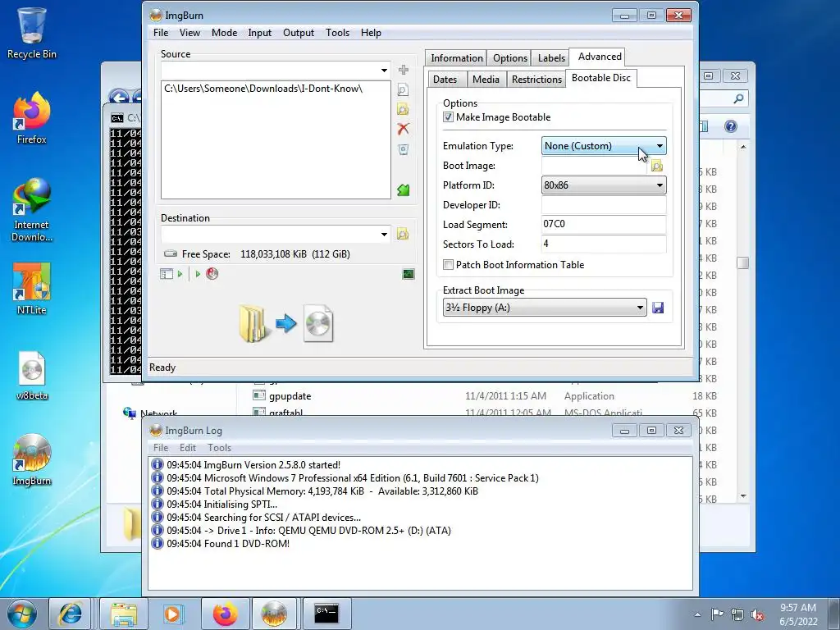
Task: Open Tools menu in ImgBurn Log window
Action: coord(219,448)
